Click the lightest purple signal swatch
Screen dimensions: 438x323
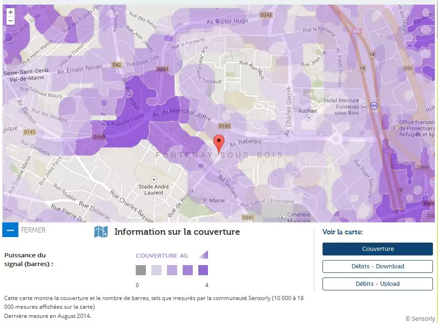click(156, 270)
